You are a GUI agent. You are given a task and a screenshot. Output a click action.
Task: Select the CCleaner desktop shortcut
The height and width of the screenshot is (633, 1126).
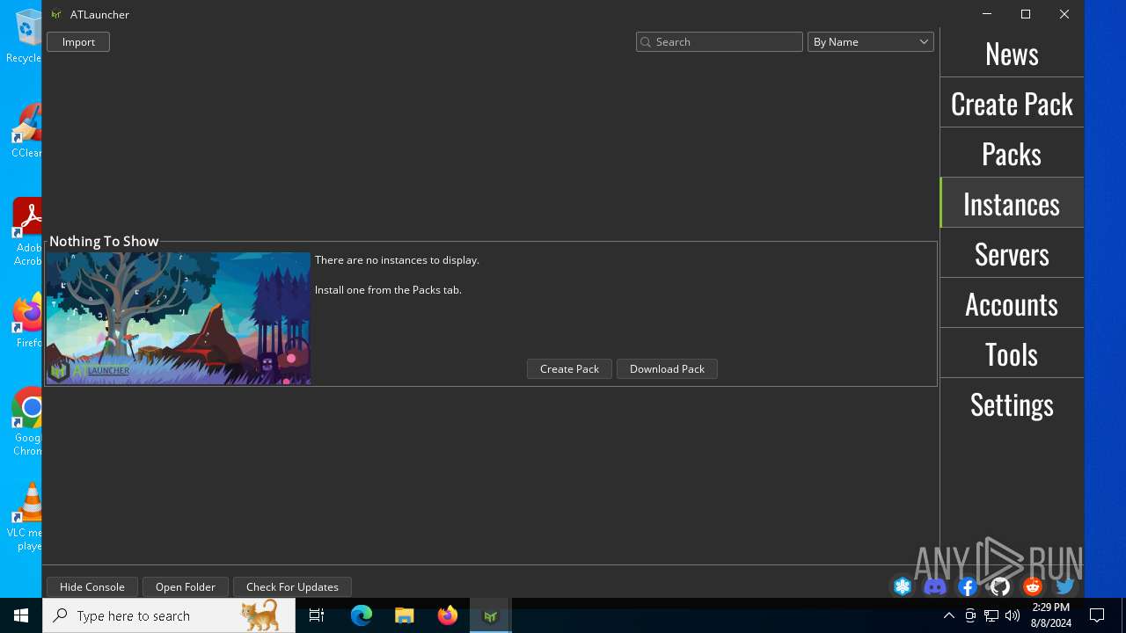(x=26, y=132)
